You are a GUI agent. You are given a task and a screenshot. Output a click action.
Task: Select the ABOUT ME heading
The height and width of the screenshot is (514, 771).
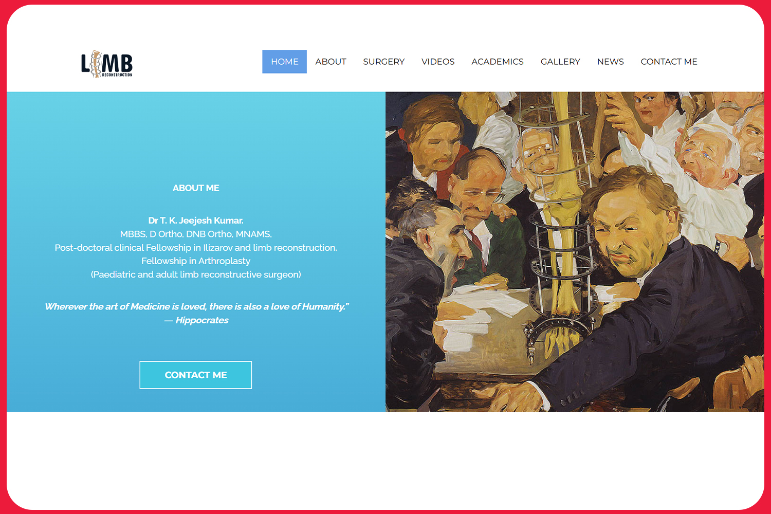point(196,188)
